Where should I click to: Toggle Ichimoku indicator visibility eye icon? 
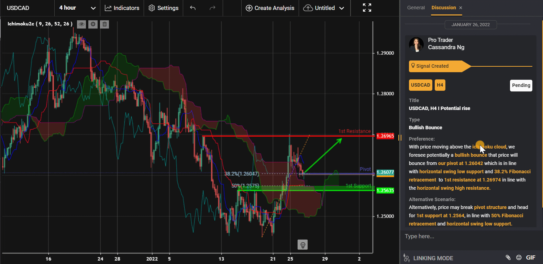81,24
